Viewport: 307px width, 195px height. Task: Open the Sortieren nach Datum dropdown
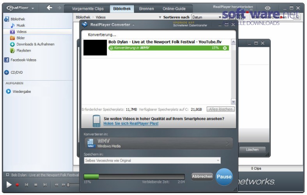point(207,17)
